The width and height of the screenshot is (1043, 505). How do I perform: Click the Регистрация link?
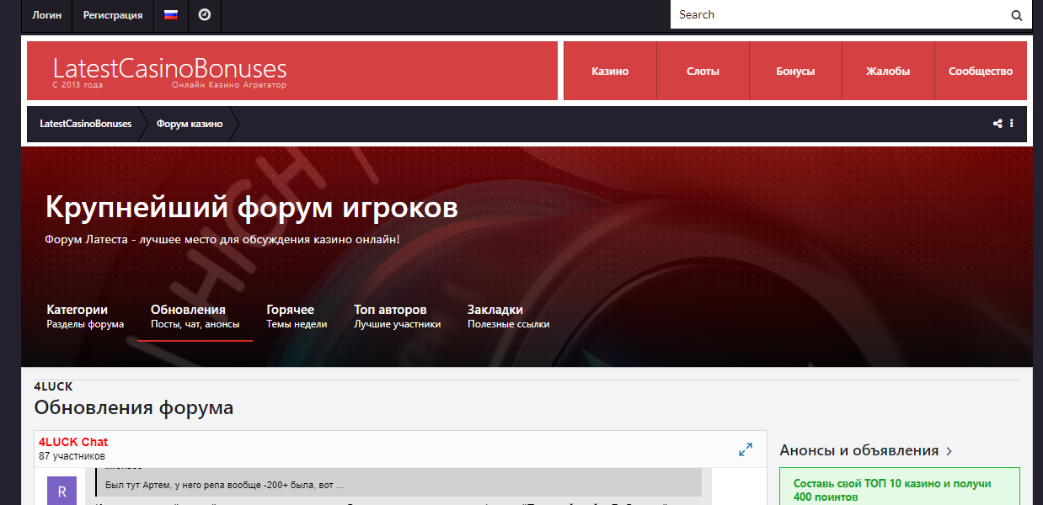[113, 15]
